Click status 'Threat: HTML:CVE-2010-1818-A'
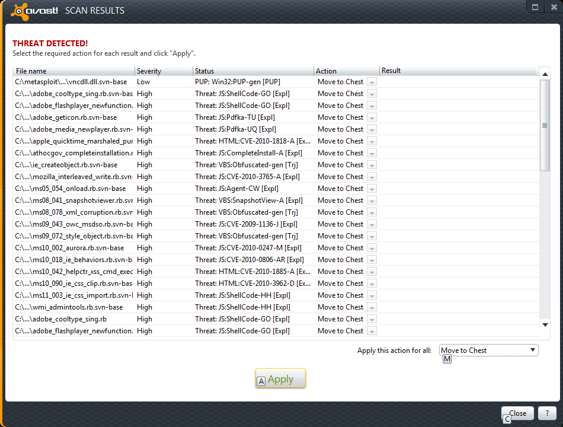This screenshot has width=563, height=427. point(253,141)
